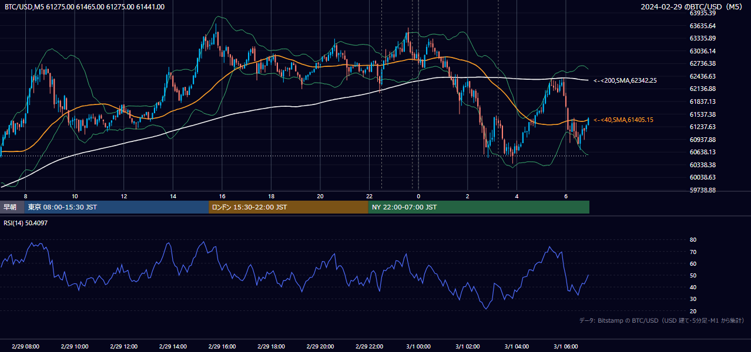Click the 3/1 06:00 time axis label
Screen dimensions: 751x352
point(566,347)
